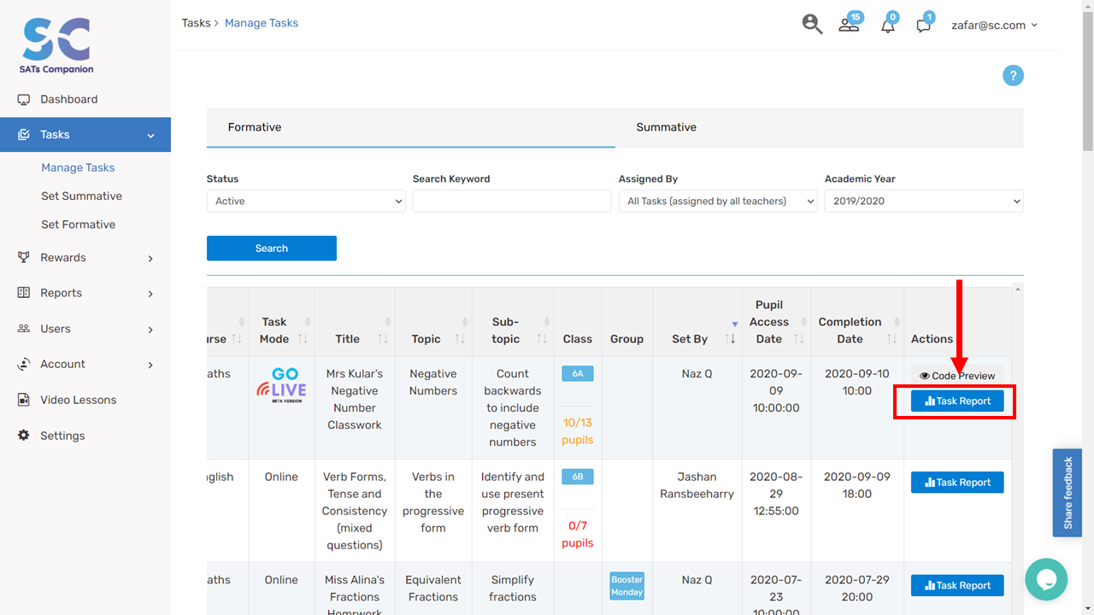The width and height of the screenshot is (1094, 615).
Task: Click the 10/13 pupils text
Action: click(x=577, y=431)
